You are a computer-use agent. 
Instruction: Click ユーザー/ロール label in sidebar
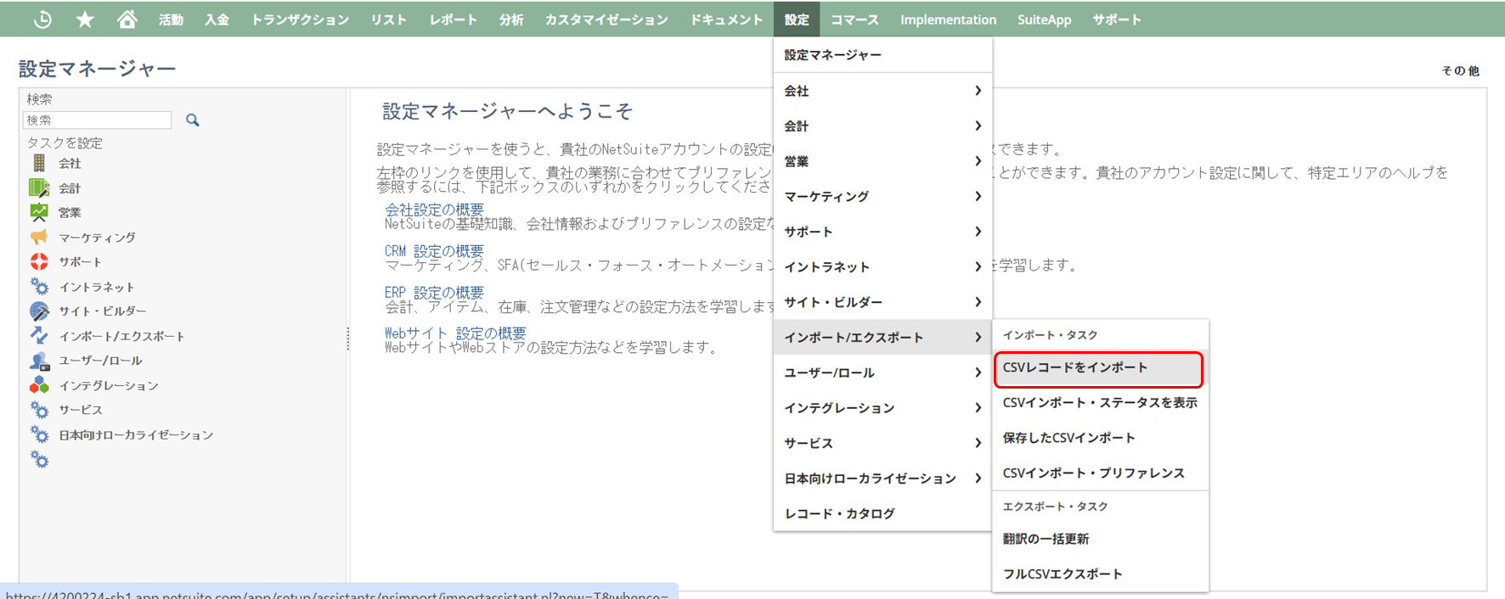pos(100,361)
